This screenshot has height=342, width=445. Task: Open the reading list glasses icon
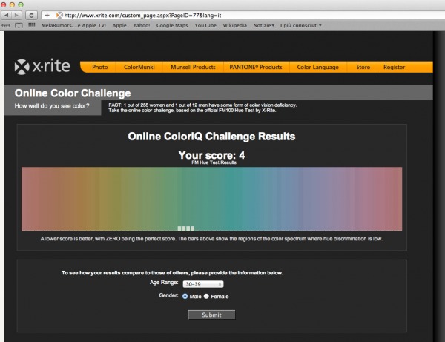(x=6, y=25)
